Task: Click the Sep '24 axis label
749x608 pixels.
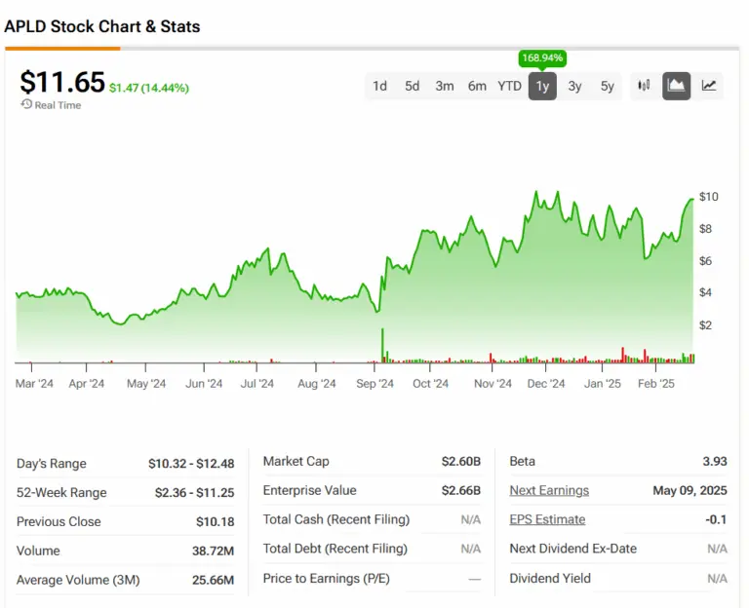Action: tap(374, 384)
